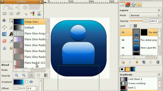Switch gradient popup to grid view

click(38, 75)
